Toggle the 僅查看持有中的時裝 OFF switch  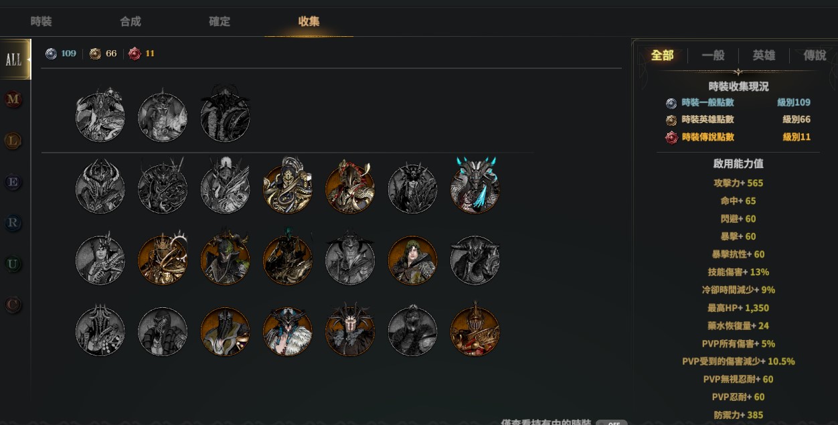pos(612,422)
